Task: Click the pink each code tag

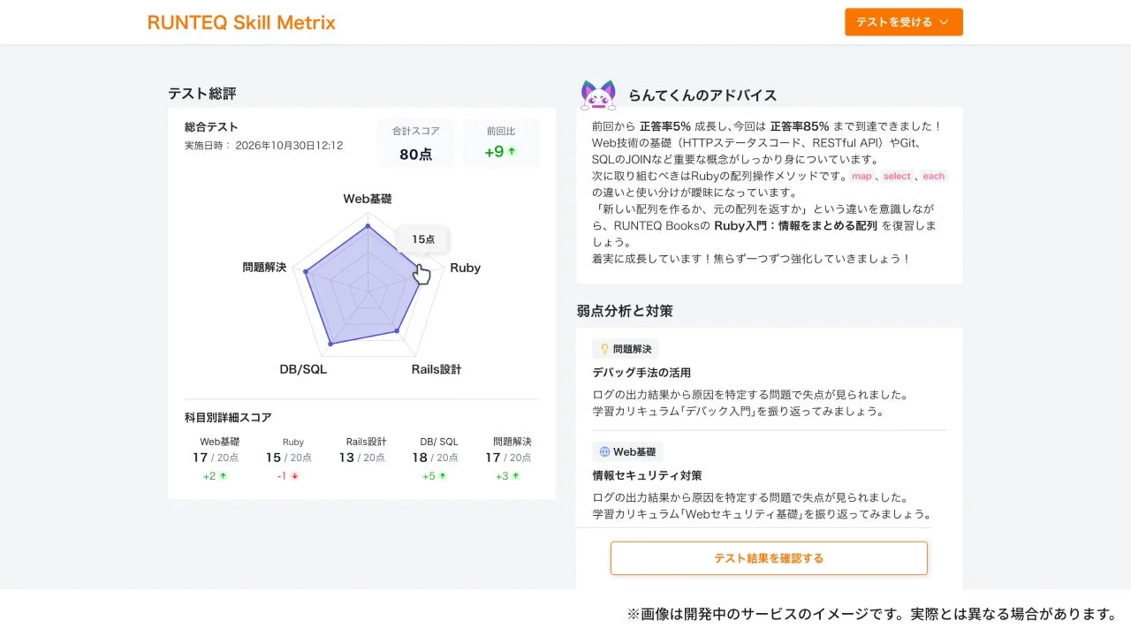Action: tap(934, 176)
